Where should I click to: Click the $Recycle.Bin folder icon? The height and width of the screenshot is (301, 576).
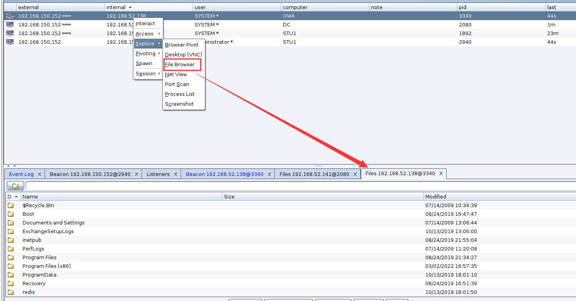11,205
